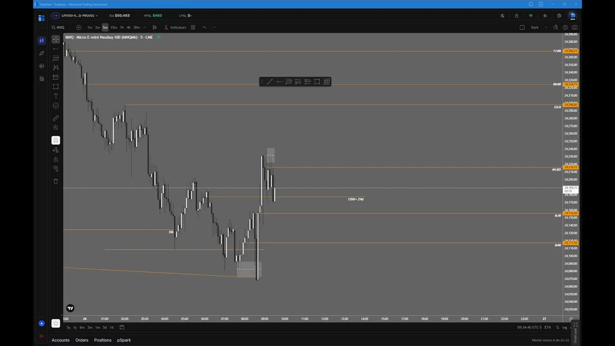This screenshot has height=346, width=615.
Task: Pick the rectangle tool in floating toolbar
Action: click(317, 82)
